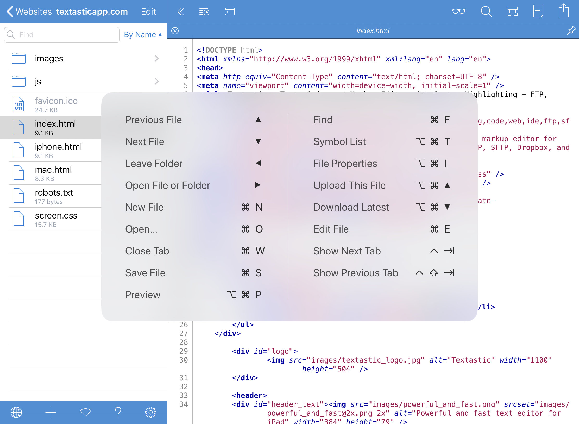Tap the Edit button in sidebar header

point(148,11)
